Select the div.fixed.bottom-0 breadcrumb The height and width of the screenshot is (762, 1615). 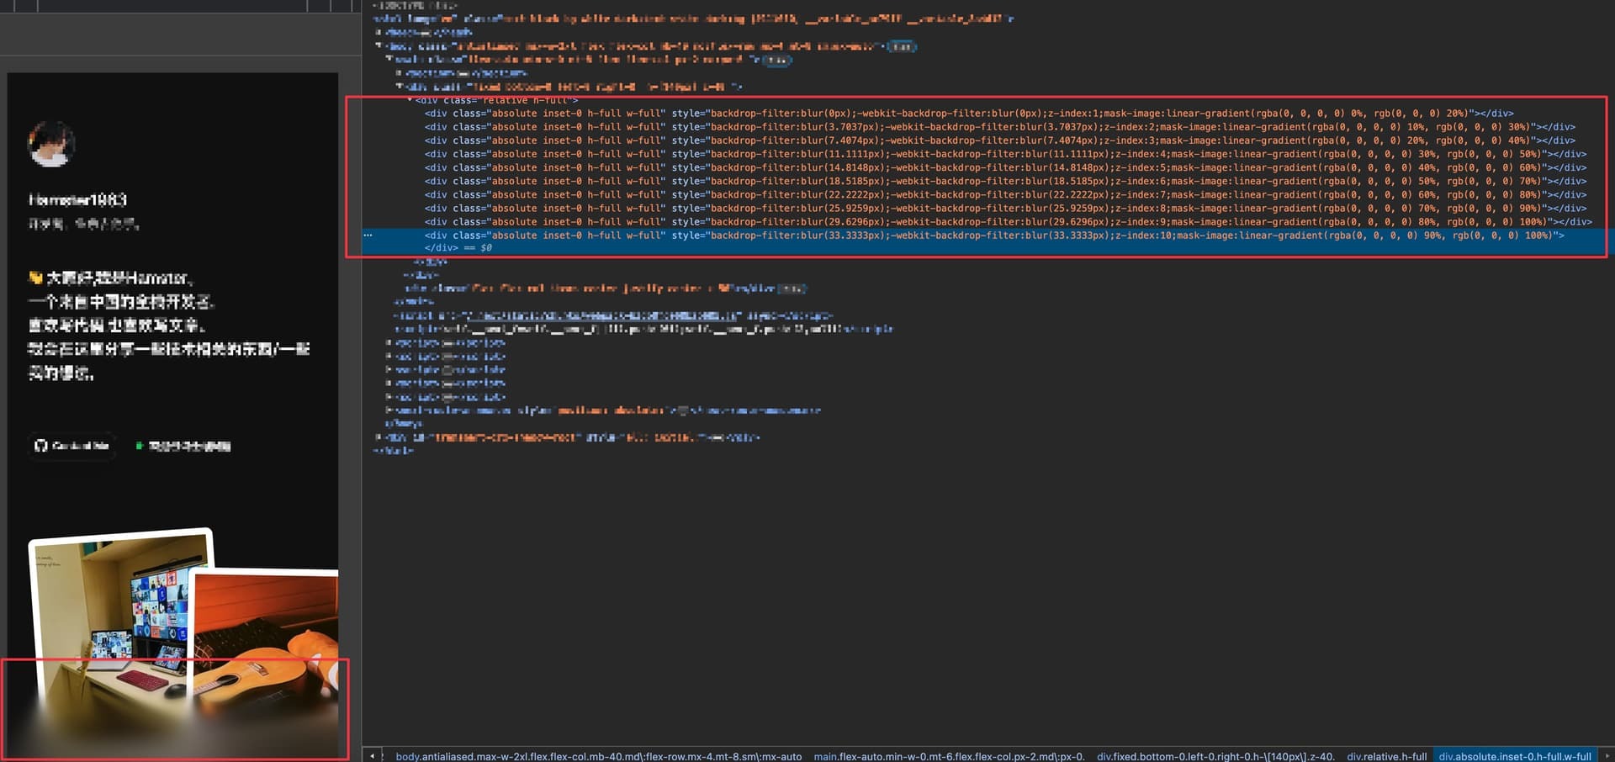[x=1215, y=756]
